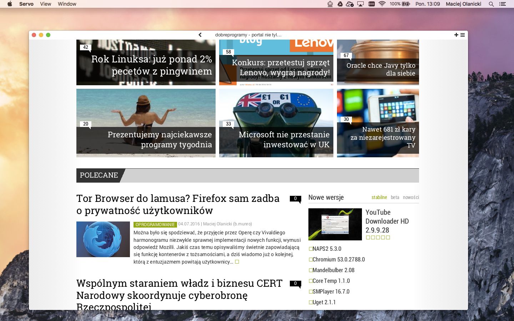Switch to the beta tab

pos(395,197)
